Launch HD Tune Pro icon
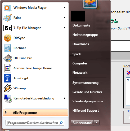 point(8,58)
